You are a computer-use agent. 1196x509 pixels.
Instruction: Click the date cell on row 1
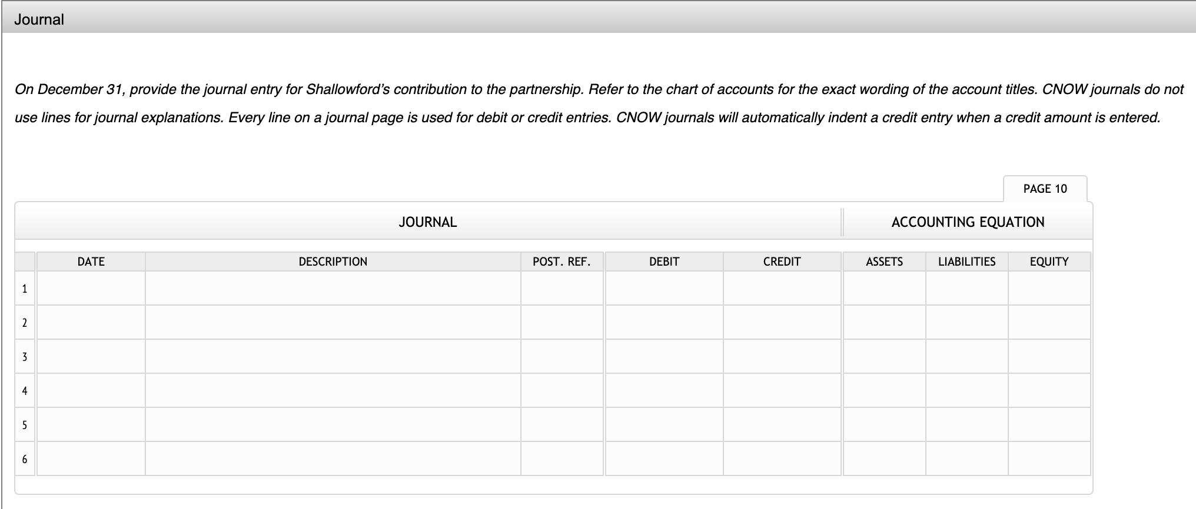point(90,288)
